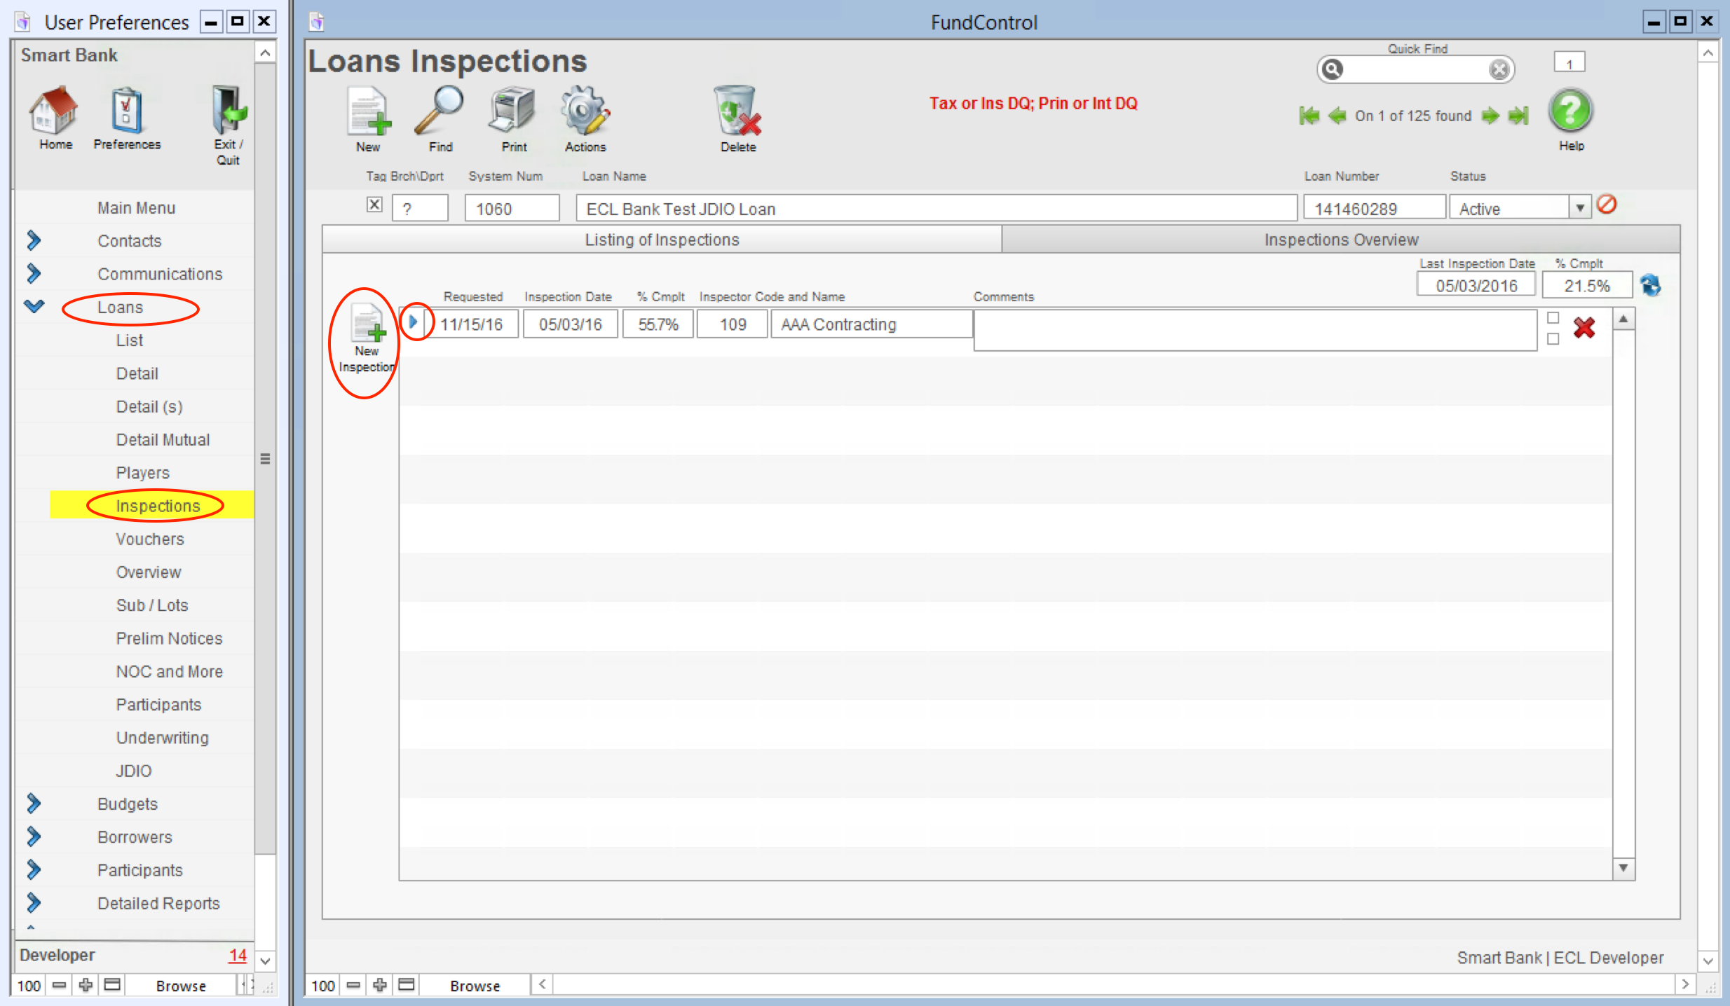Collapse the Loans menu section chevron
1730x1006 pixels.
pyautogui.click(x=34, y=306)
